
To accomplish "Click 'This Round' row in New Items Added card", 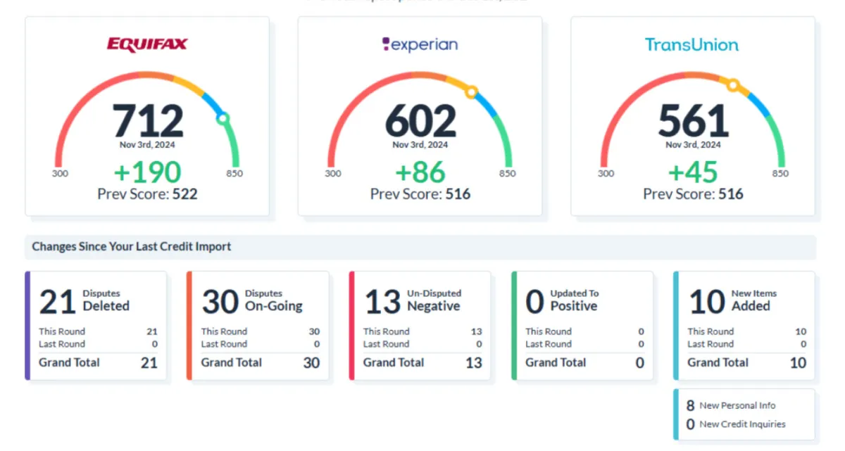I will point(747,331).
